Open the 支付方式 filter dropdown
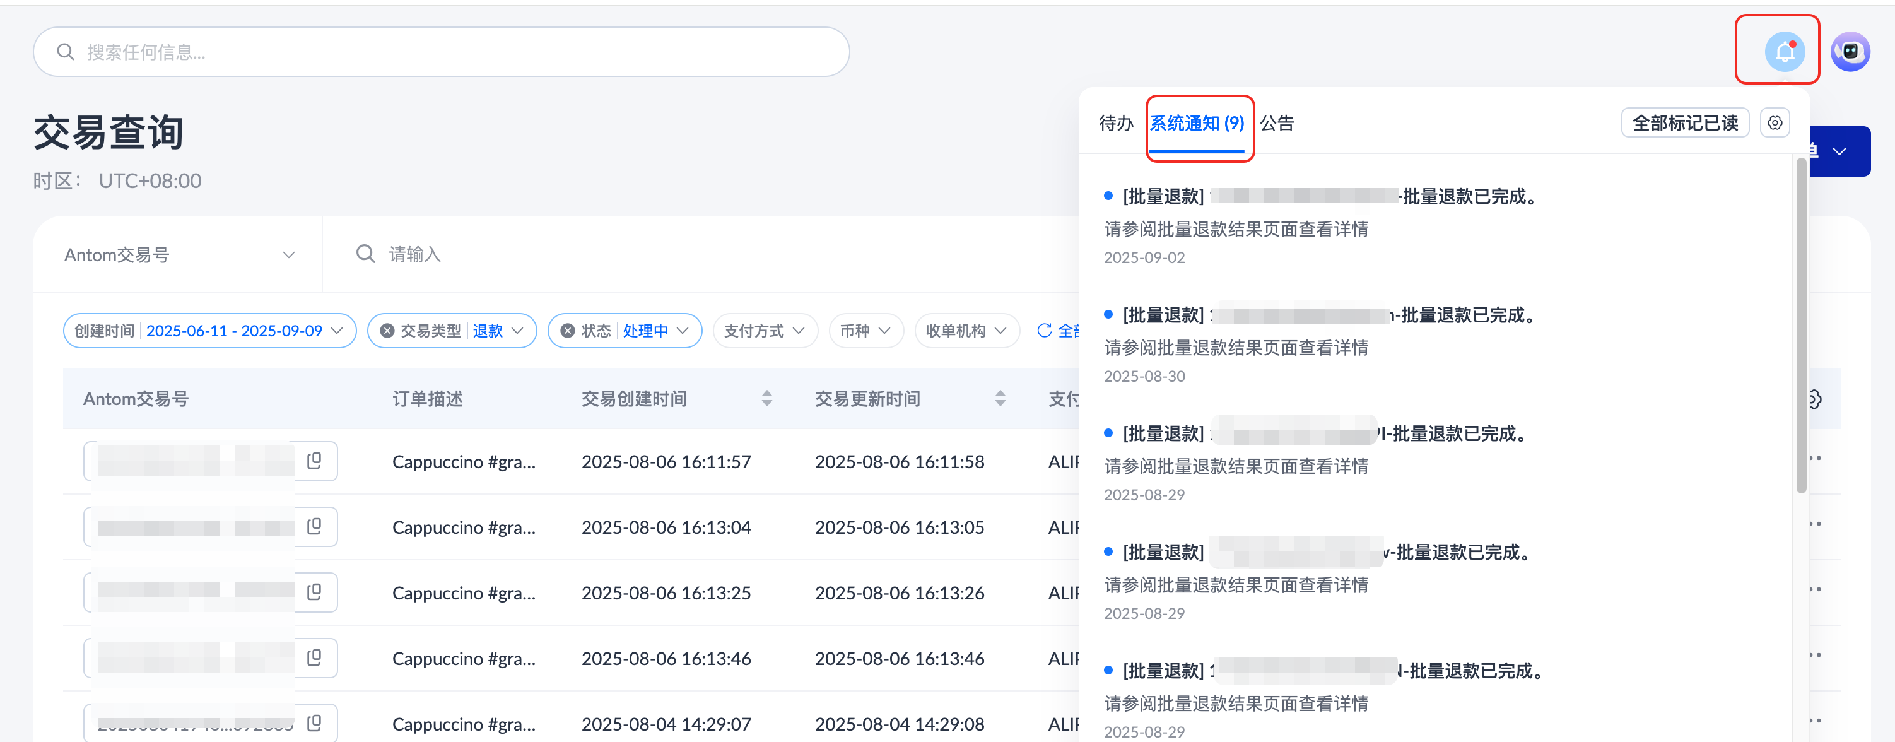 click(x=765, y=331)
